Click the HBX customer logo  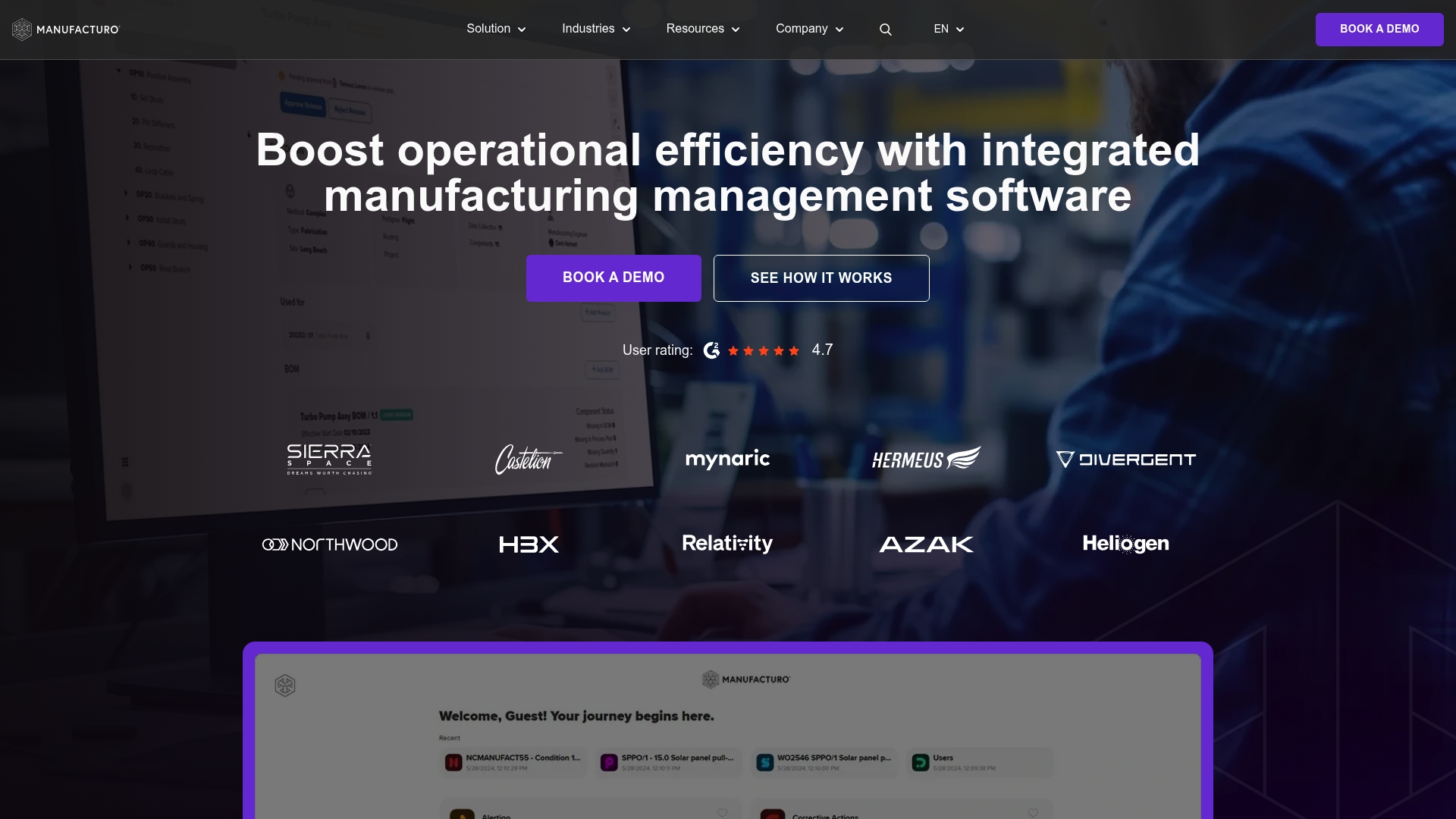pyautogui.click(x=529, y=544)
